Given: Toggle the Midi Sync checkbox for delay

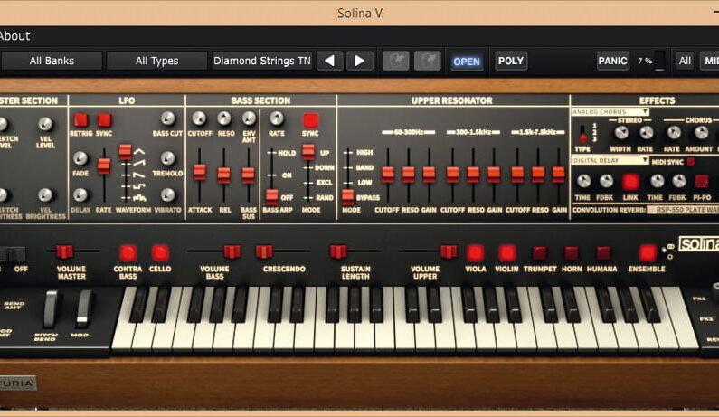Looking at the screenshot, I should click(x=691, y=162).
